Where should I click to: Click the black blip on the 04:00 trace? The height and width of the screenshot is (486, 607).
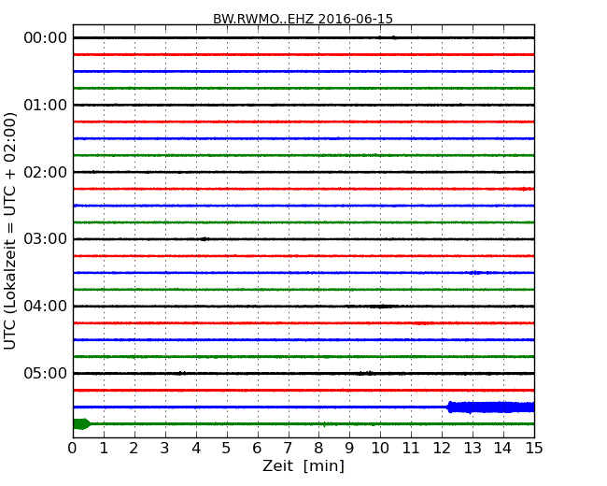383,307
